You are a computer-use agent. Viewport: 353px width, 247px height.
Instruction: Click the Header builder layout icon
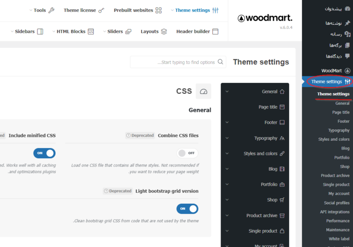point(215,32)
